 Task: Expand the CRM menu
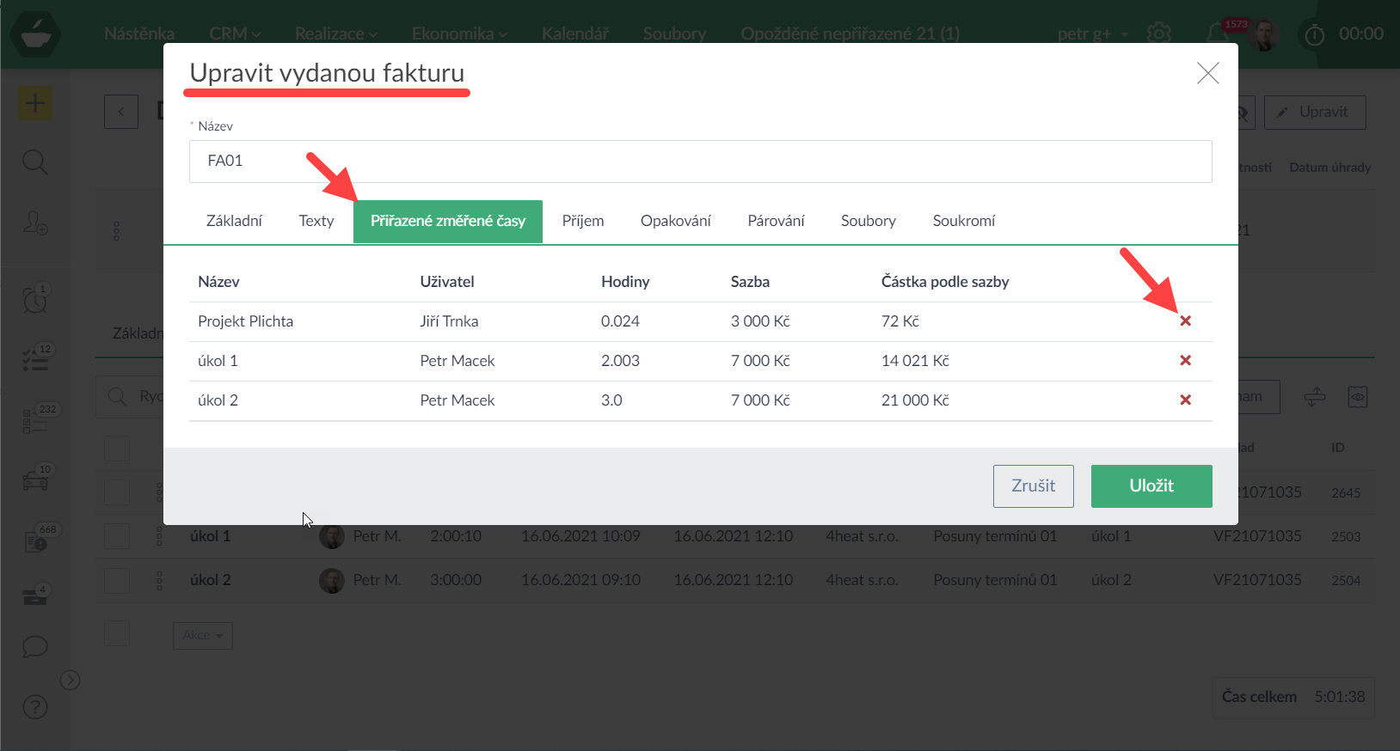point(234,34)
